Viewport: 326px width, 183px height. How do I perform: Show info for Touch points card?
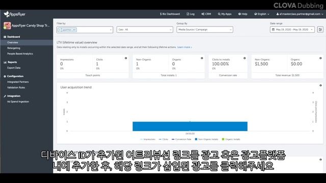[x=126, y=58]
